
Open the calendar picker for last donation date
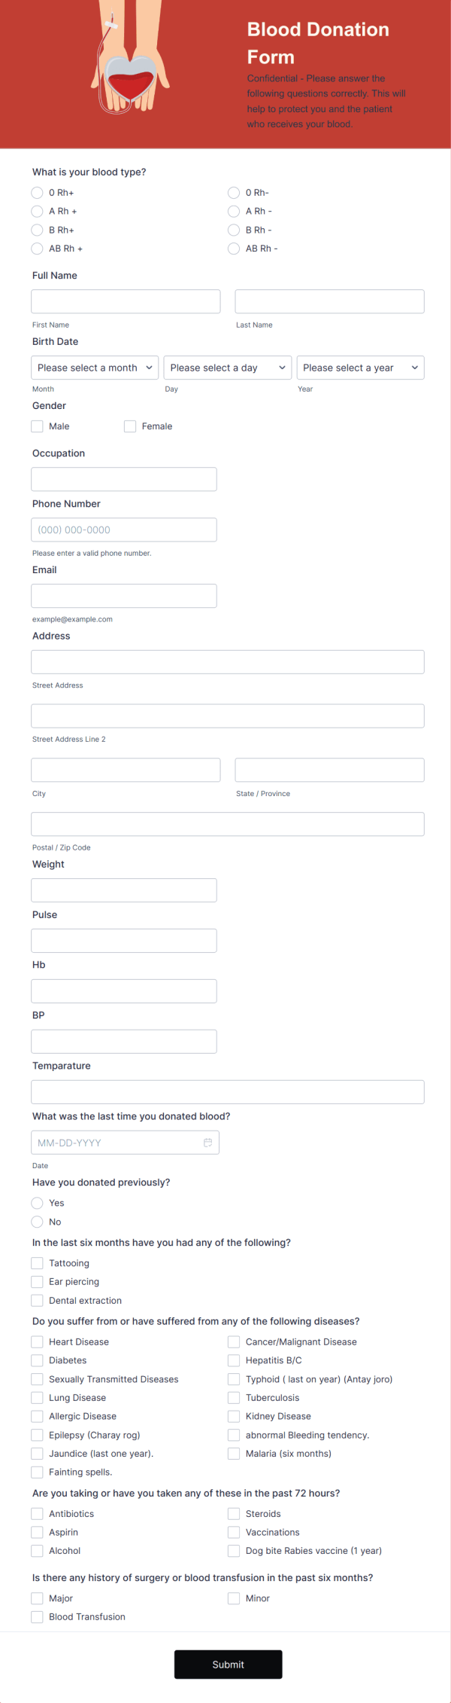[x=207, y=1143]
